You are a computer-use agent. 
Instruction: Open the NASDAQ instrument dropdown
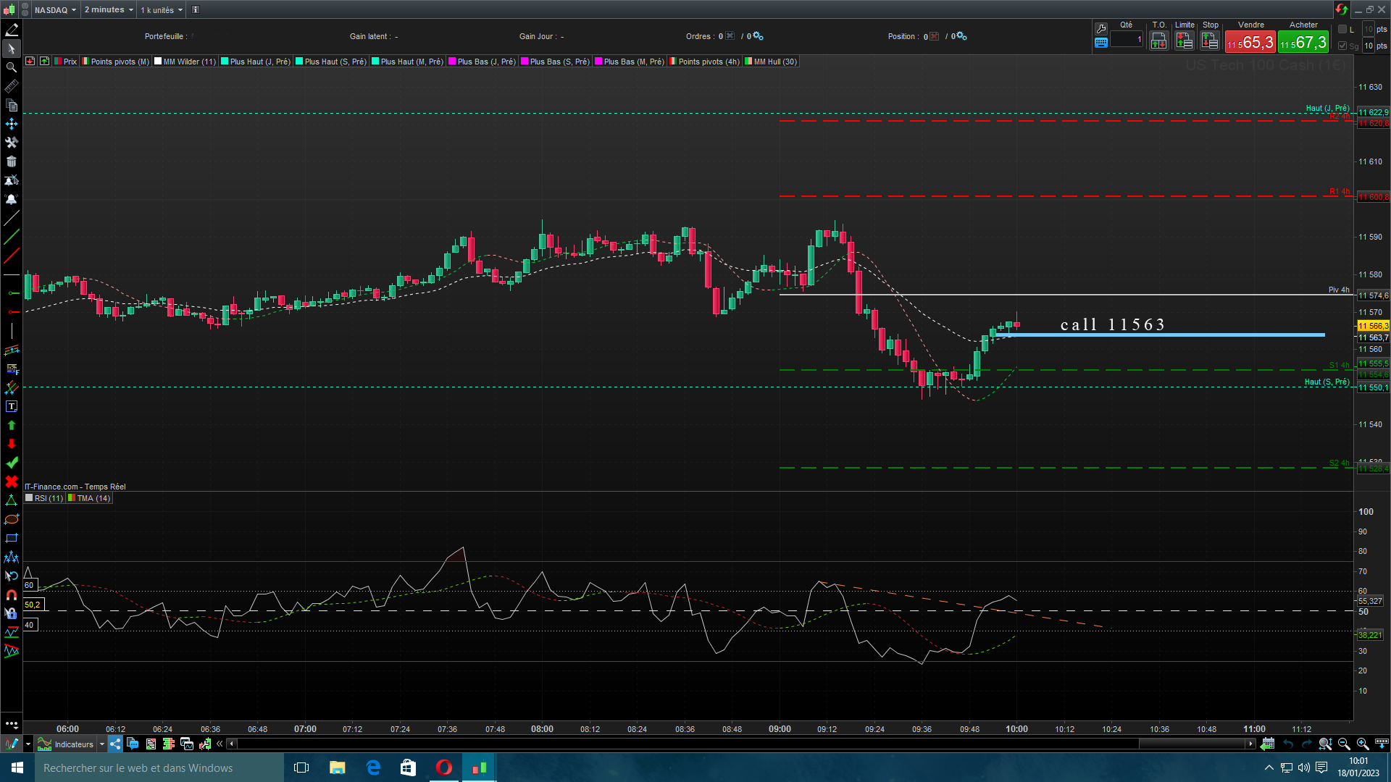coord(55,9)
